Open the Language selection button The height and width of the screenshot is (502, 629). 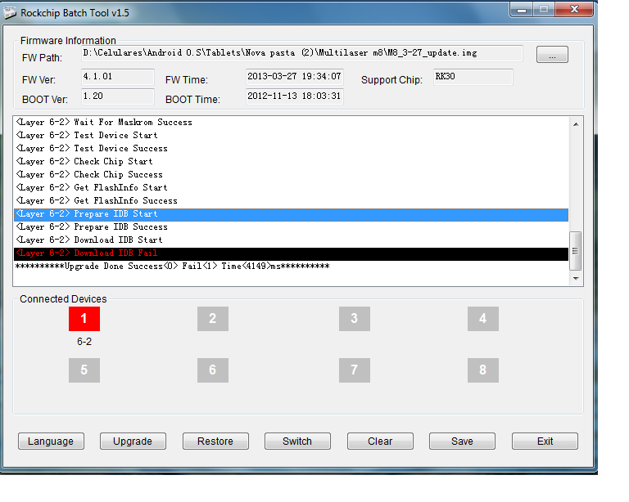coord(51,441)
